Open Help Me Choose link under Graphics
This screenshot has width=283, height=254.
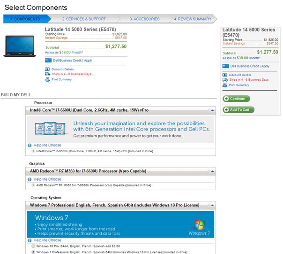click(47, 179)
